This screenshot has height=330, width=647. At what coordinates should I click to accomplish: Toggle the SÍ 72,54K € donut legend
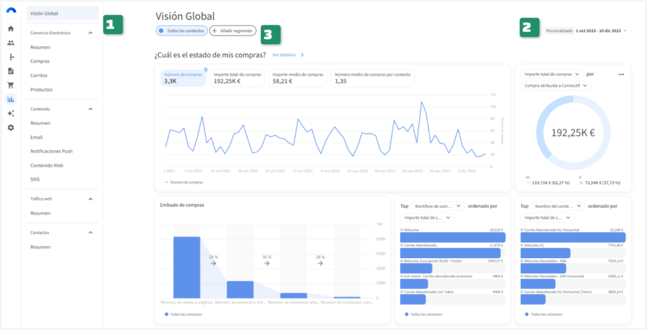pos(600,182)
